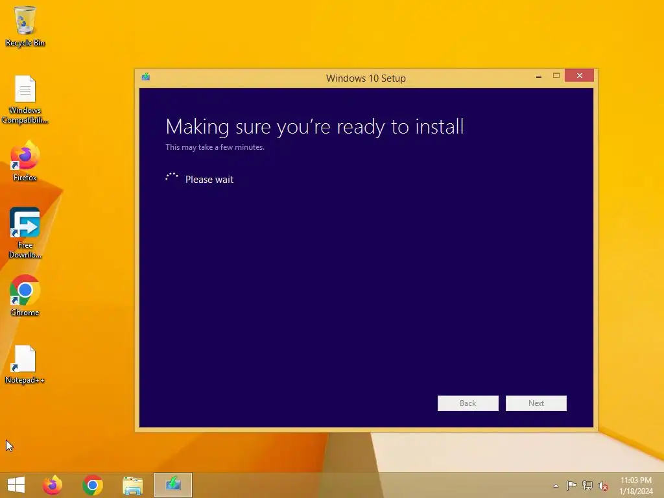Viewport: 664px width, 498px height.
Task: Click the Windows 10 Setup title bar icon
Action: tap(146, 77)
